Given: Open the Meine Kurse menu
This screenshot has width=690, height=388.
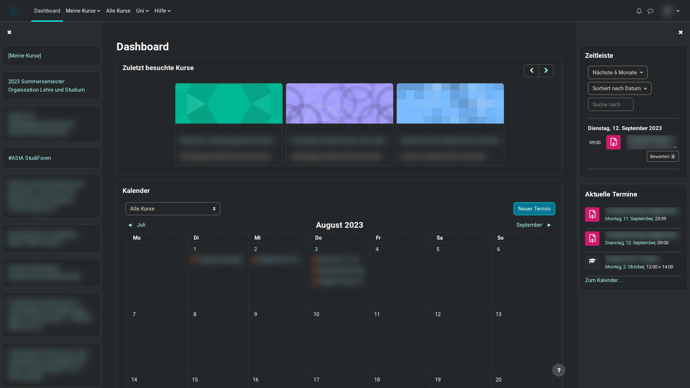Looking at the screenshot, I should [83, 11].
